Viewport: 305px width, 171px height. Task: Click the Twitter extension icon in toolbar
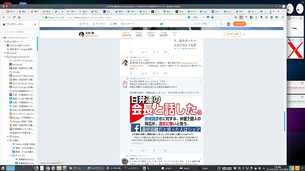(266, 17)
